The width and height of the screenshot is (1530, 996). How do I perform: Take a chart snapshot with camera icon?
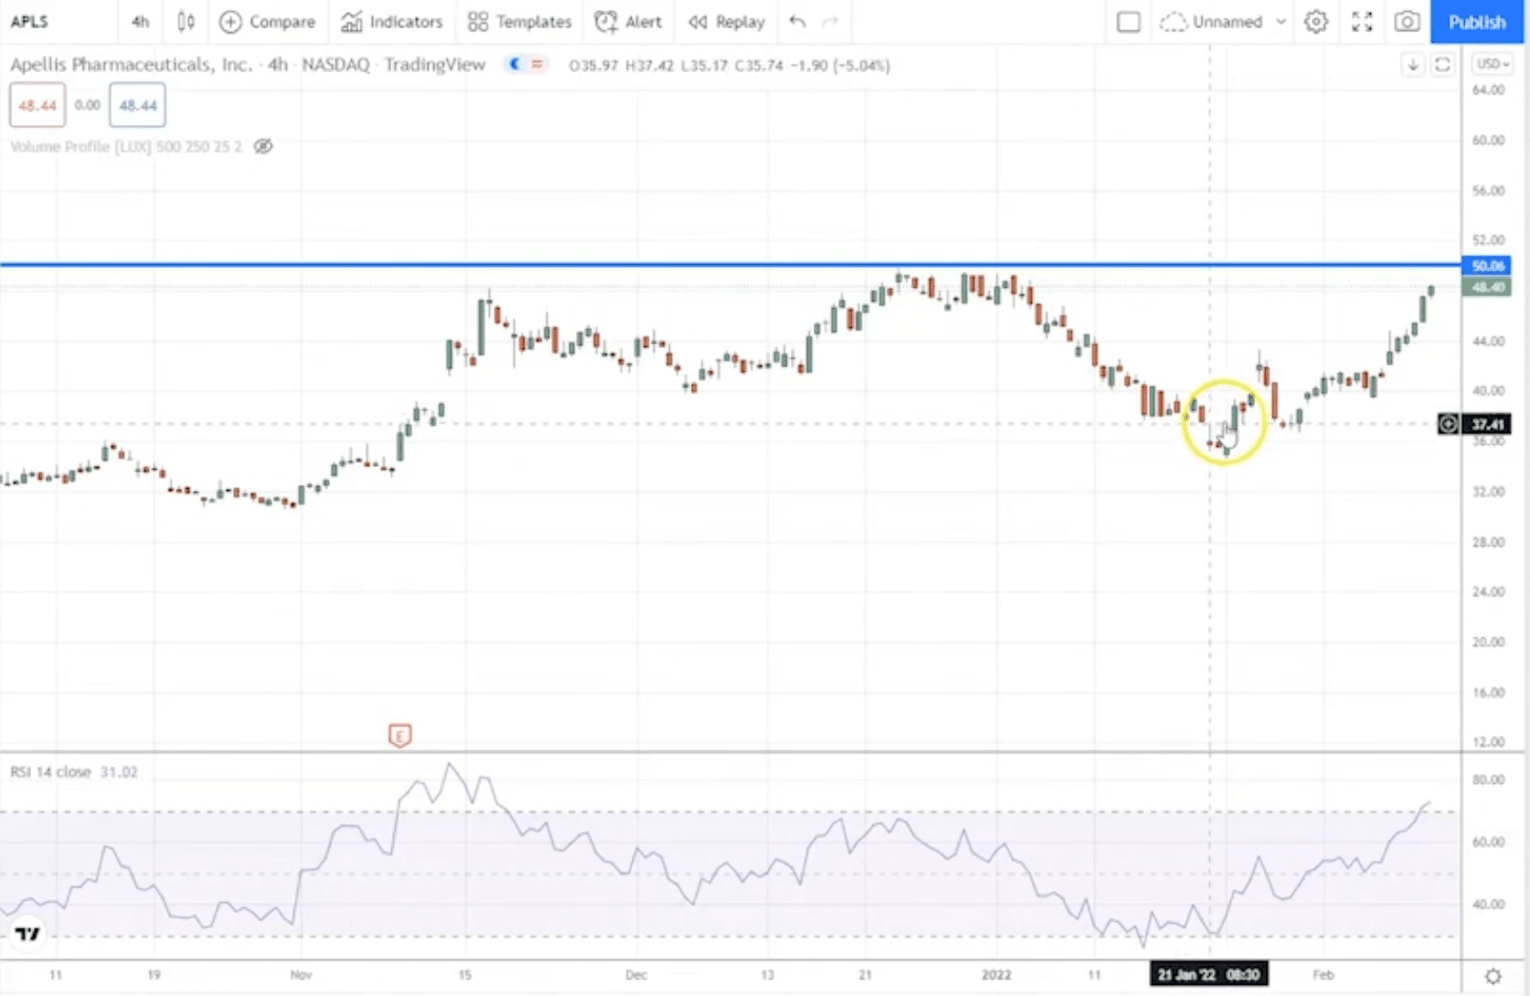pos(1407,22)
